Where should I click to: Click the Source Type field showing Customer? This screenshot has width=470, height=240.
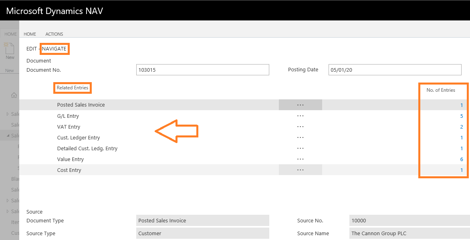click(x=203, y=234)
